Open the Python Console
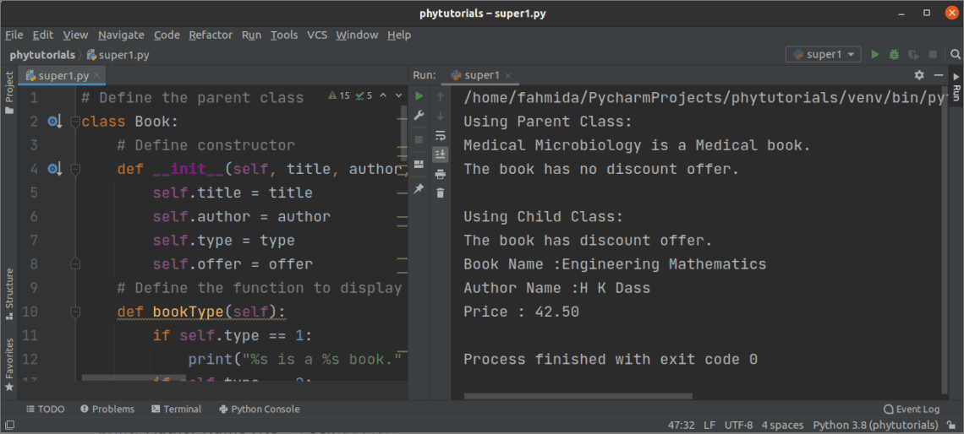The width and height of the screenshot is (964, 434). [259, 409]
